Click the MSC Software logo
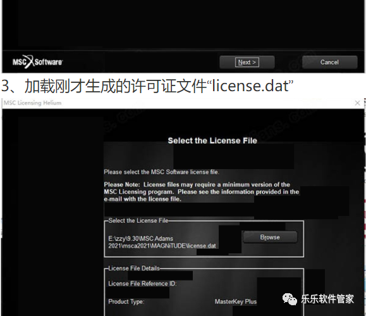The image size is (366, 316). pos(37,62)
